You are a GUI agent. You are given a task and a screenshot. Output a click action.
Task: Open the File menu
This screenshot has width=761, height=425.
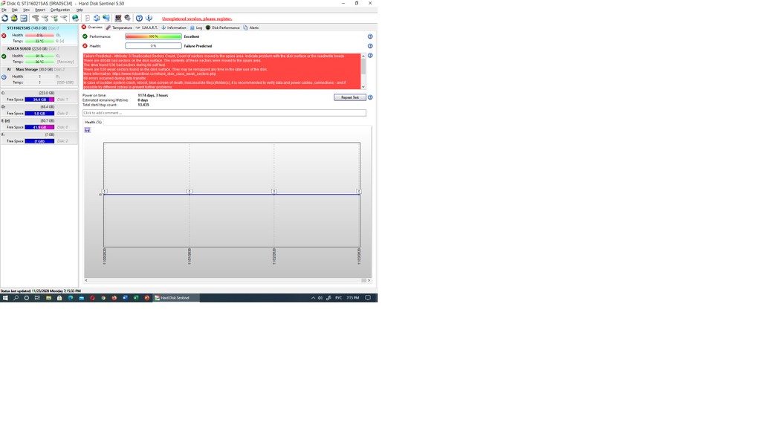pos(4,10)
